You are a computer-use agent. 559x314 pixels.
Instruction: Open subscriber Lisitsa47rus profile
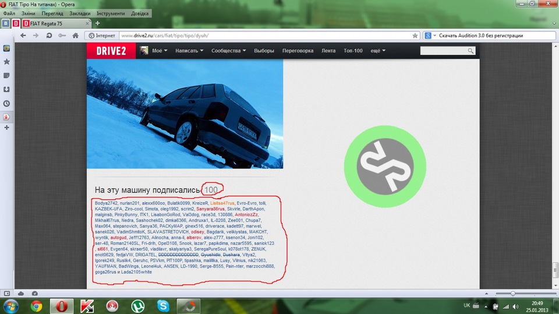pos(222,203)
